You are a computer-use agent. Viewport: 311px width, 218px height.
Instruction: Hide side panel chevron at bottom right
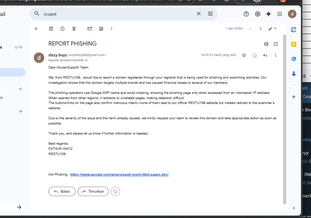294,208
